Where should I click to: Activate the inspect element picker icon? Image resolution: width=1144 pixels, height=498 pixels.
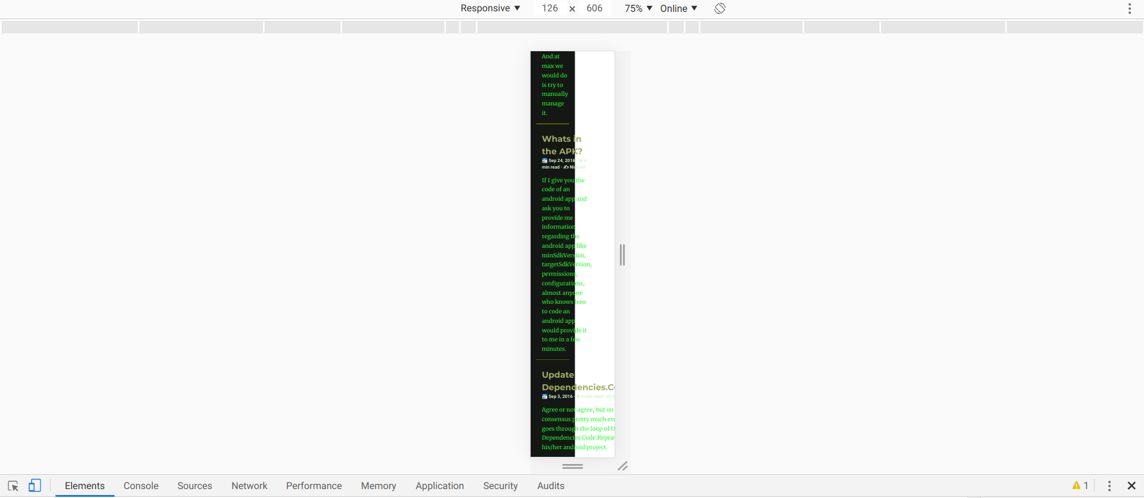[13, 485]
